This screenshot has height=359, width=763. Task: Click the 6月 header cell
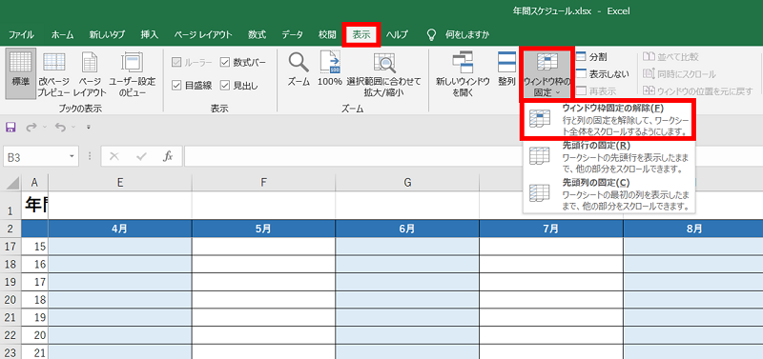tap(407, 229)
